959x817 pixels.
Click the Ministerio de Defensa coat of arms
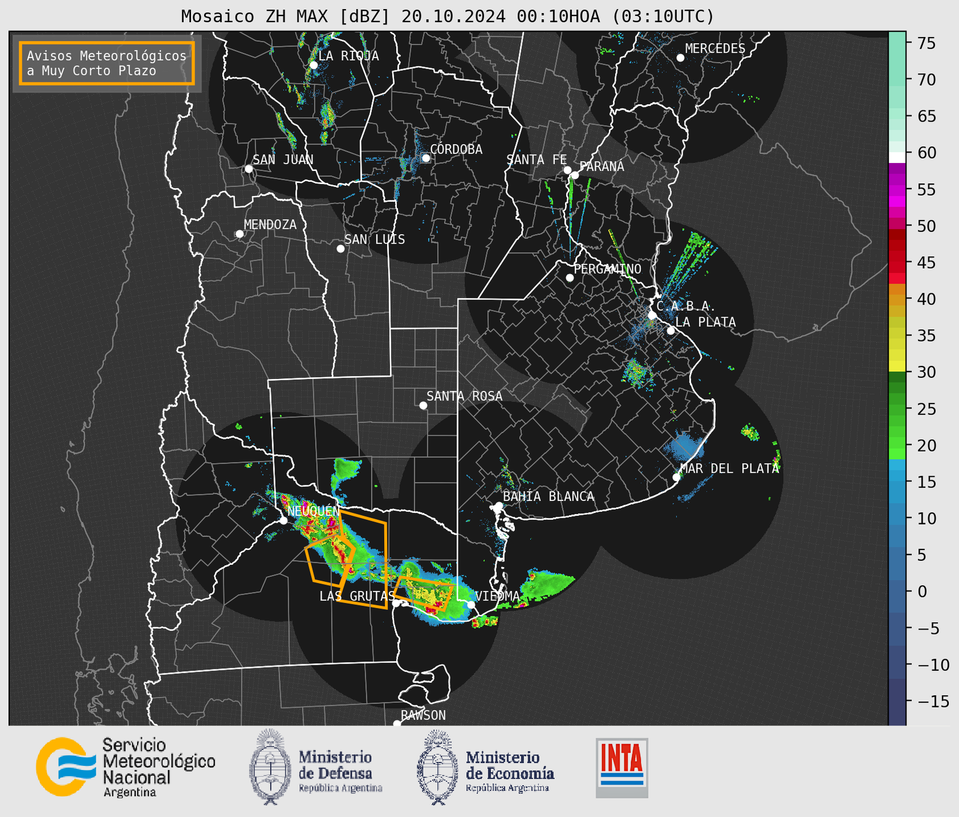point(270,766)
